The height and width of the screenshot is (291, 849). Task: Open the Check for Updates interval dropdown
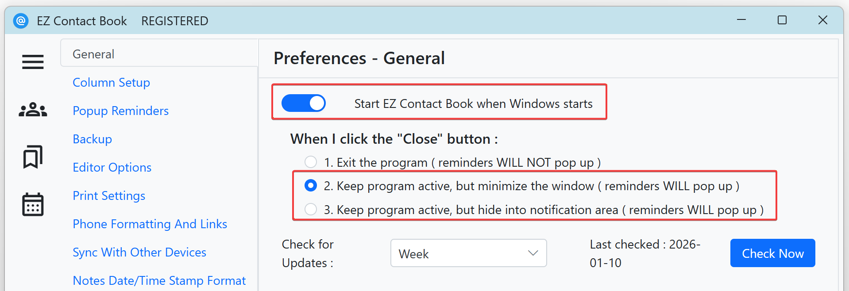(x=468, y=253)
